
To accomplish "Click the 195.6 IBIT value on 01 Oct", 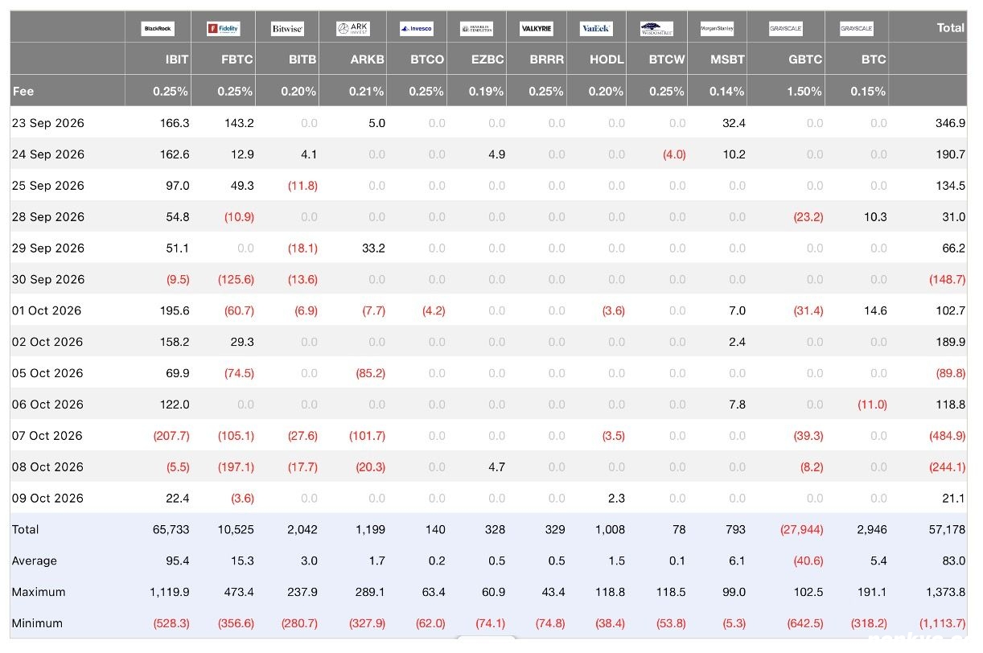I will 175,310.
